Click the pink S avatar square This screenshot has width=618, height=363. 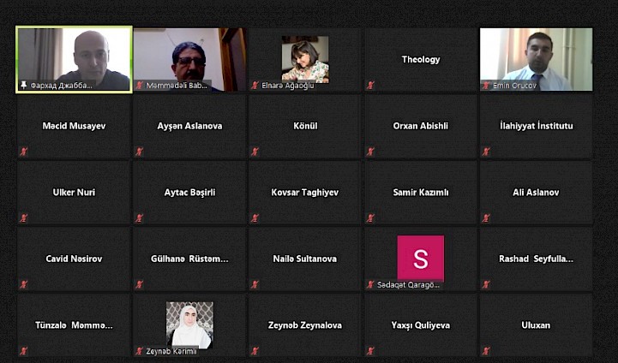(421, 259)
